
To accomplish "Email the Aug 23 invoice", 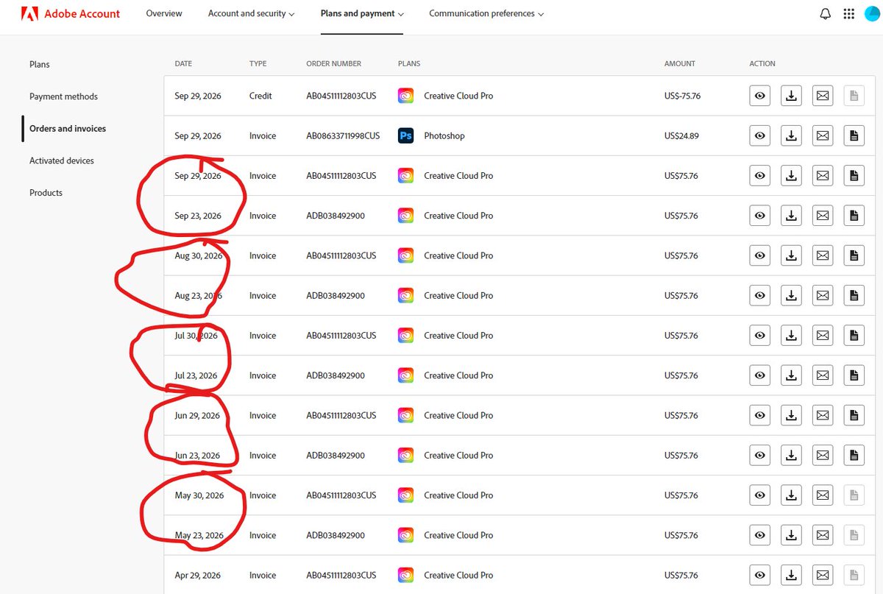I will click(x=823, y=295).
